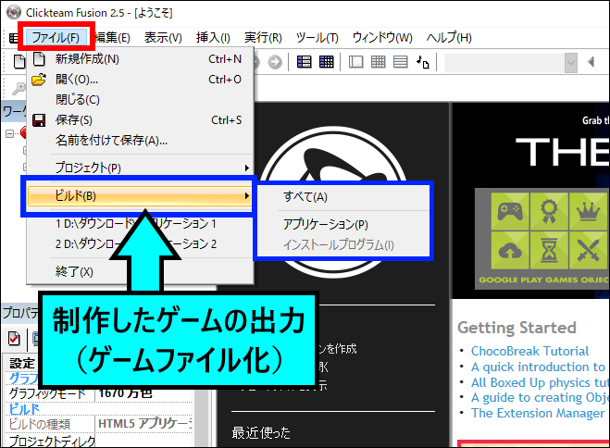
Task: Click the single panel layout icon
Action: 356,62
